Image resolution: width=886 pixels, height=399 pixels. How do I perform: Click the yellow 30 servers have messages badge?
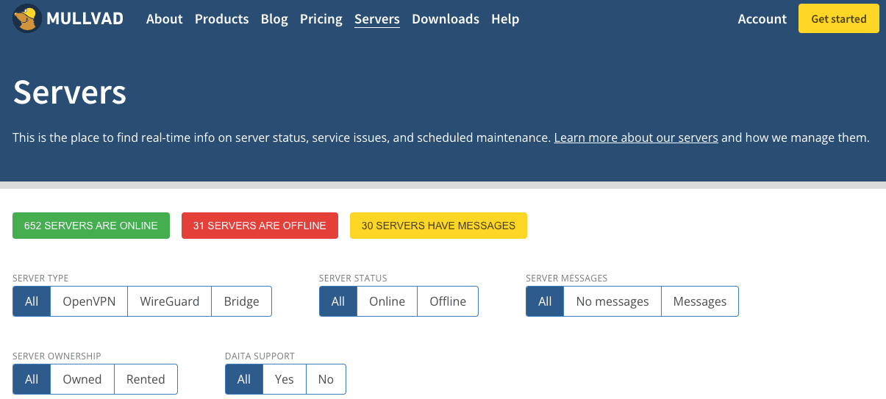click(x=438, y=226)
